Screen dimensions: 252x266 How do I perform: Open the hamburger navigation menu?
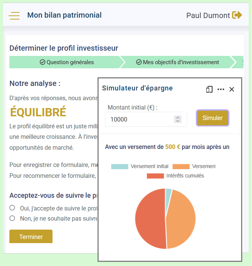click(x=14, y=15)
